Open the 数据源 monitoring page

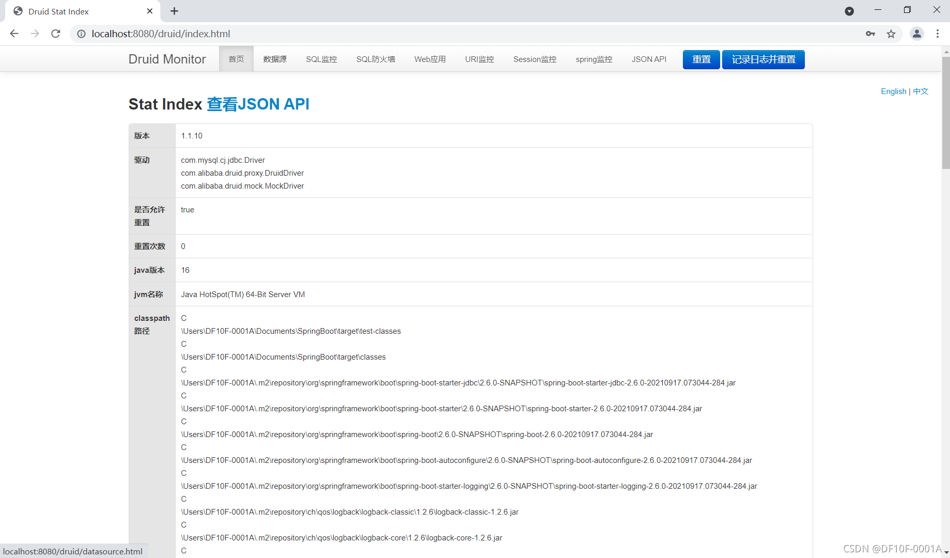point(274,59)
